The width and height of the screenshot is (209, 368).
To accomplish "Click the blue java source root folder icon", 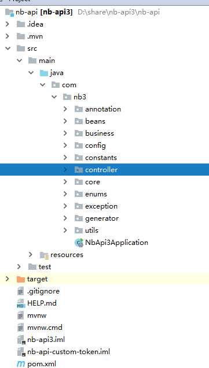I will tap(44, 73).
